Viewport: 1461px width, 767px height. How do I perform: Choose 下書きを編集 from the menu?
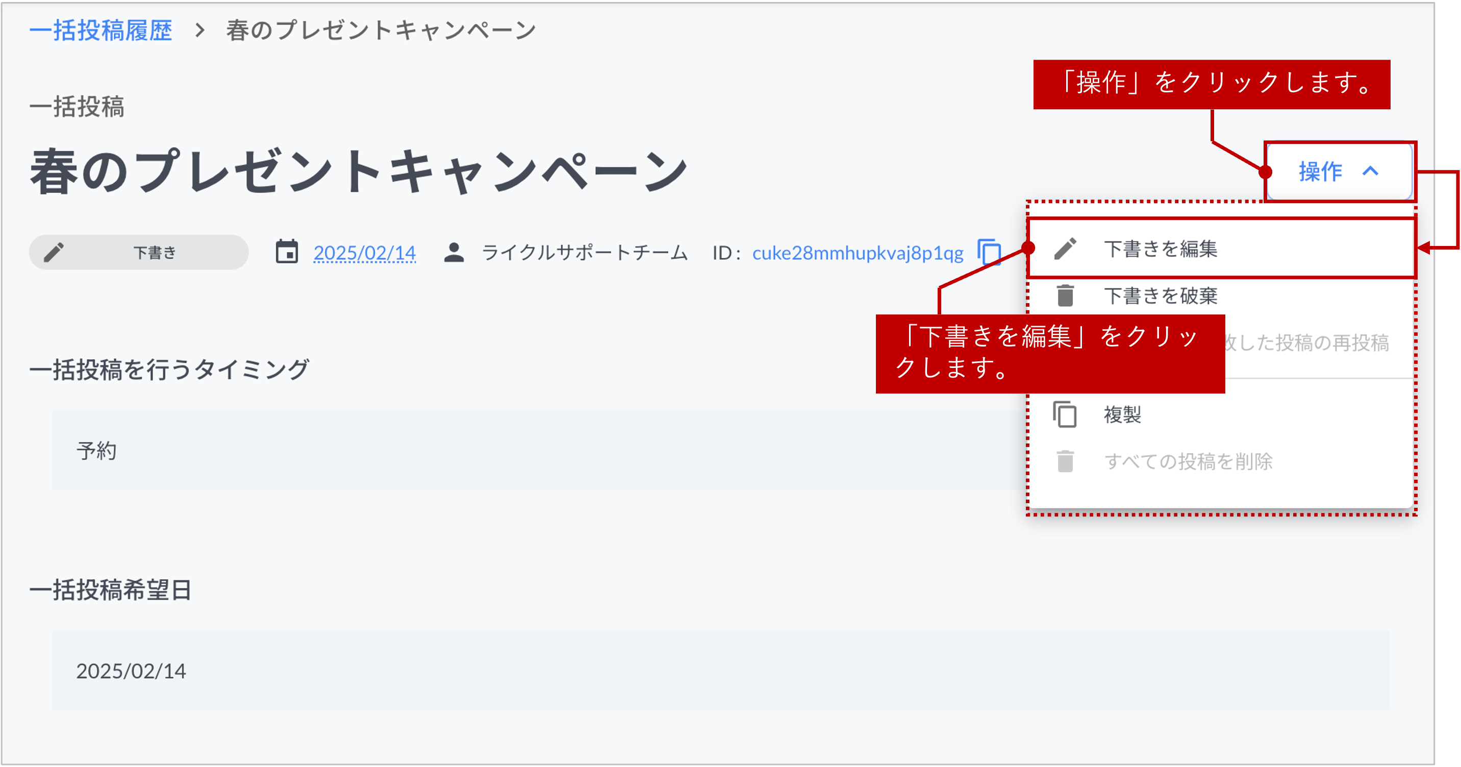(x=1162, y=249)
